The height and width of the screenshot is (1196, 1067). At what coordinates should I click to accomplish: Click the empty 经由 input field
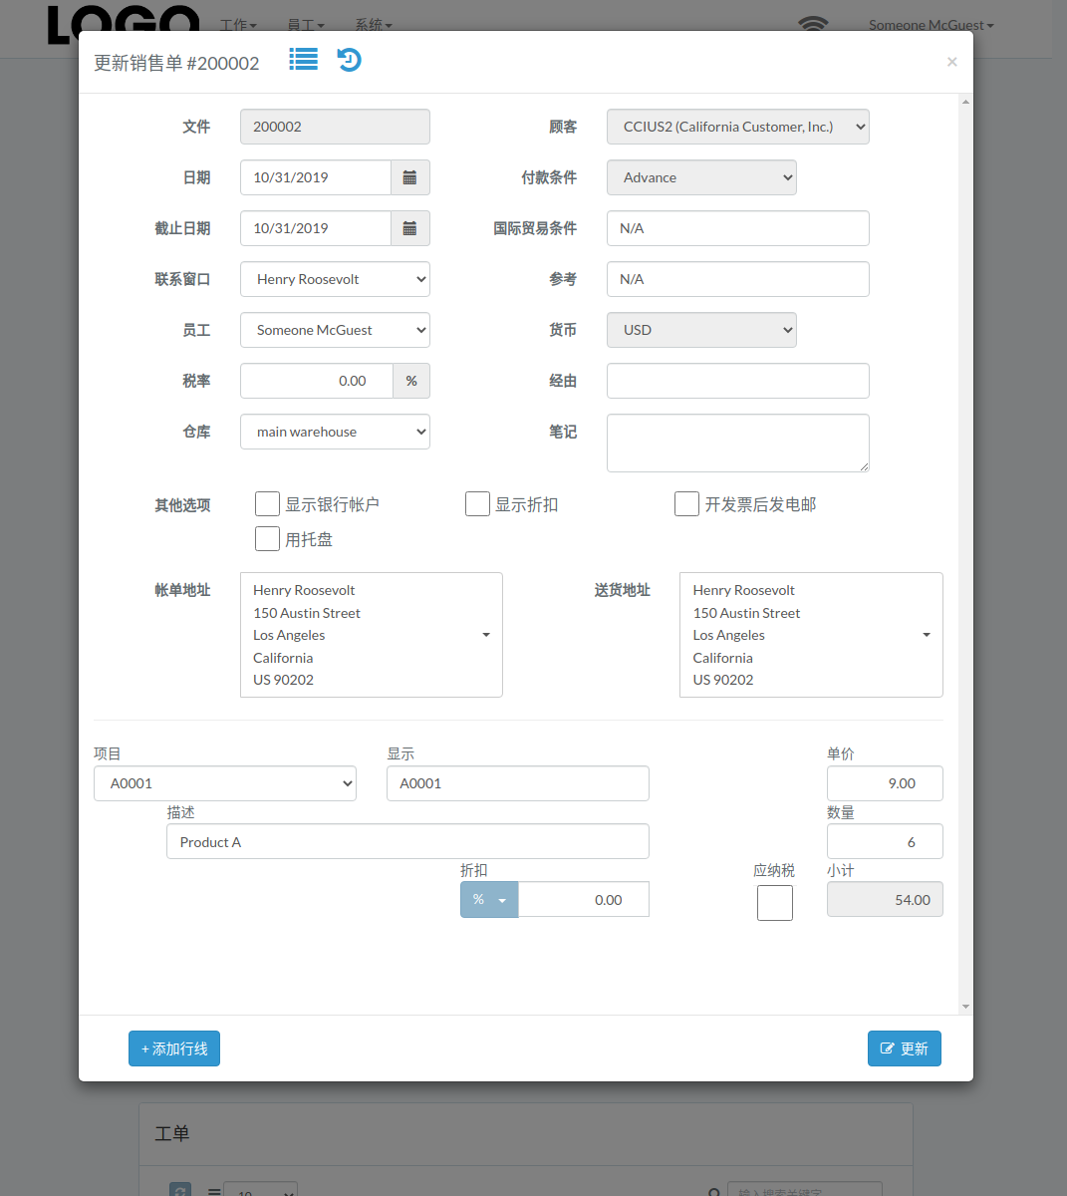[738, 381]
